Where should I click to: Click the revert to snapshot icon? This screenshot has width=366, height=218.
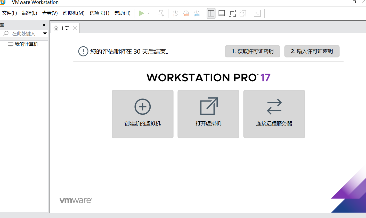point(186,13)
